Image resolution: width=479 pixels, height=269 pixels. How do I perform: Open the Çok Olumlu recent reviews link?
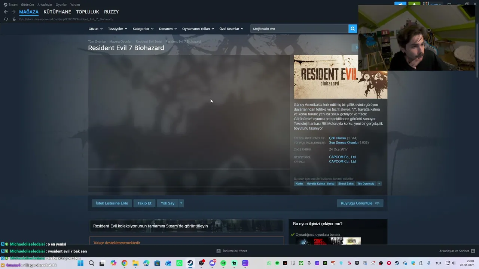point(338,138)
